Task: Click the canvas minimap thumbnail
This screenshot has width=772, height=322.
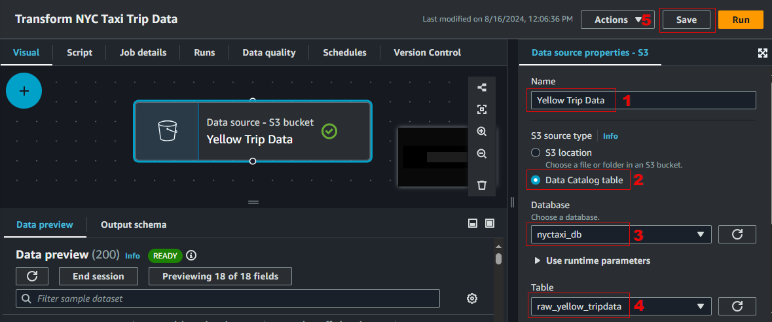Action: tap(433, 156)
